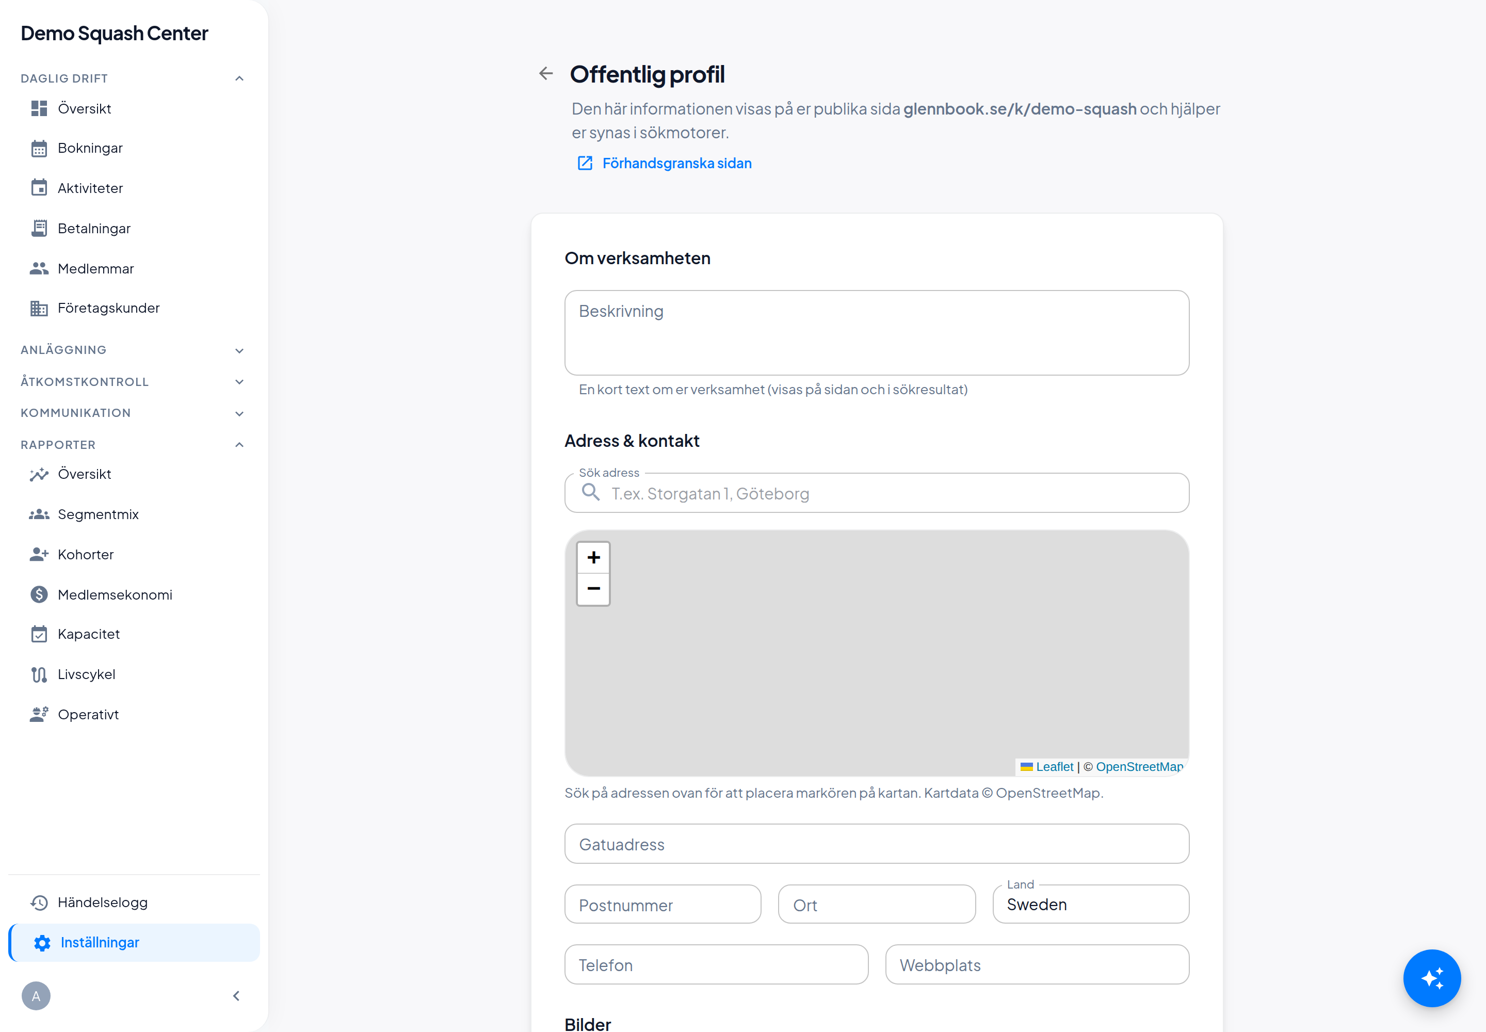Click the Inställningar gear icon
The image size is (1486, 1032).
(x=42, y=943)
